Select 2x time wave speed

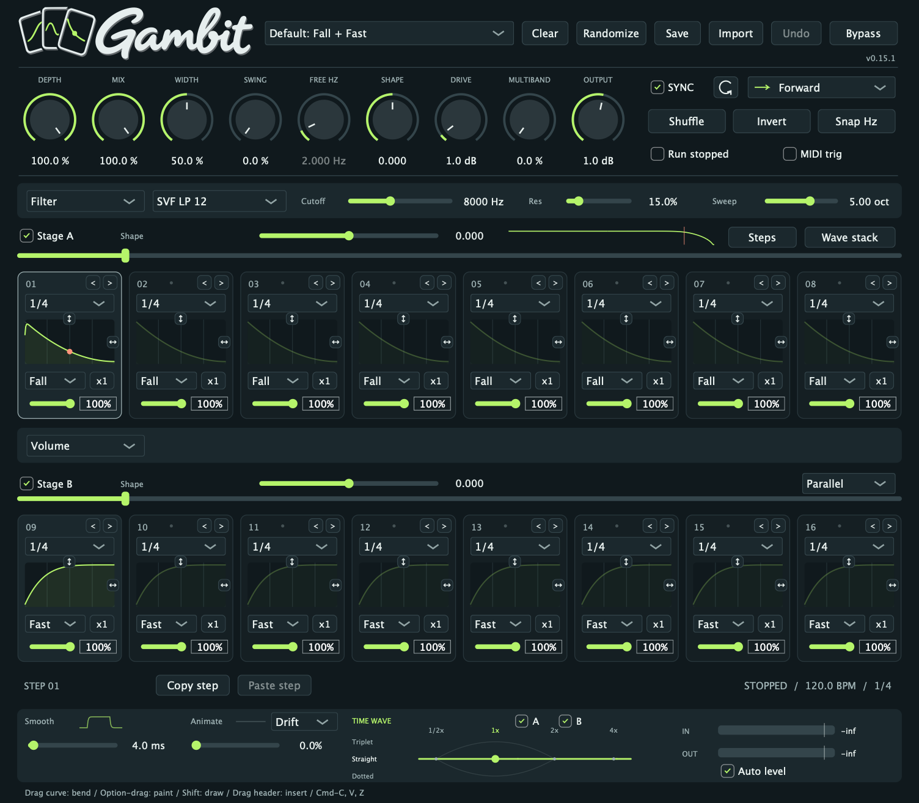554,730
